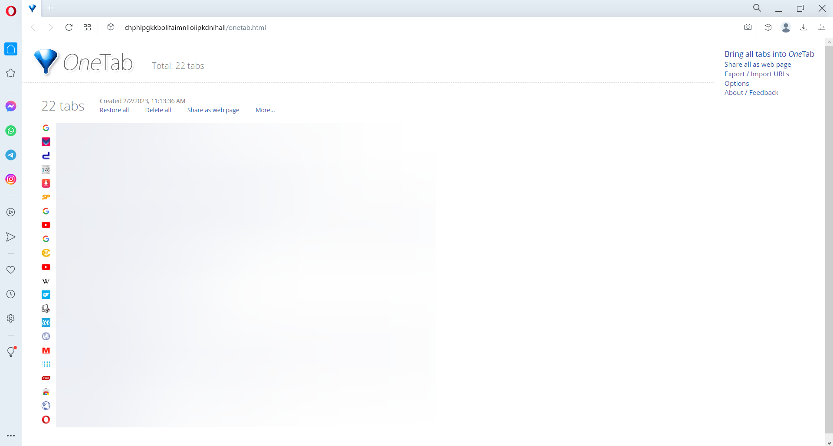Click Share all as web page
The width and height of the screenshot is (833, 446).
pos(758,65)
